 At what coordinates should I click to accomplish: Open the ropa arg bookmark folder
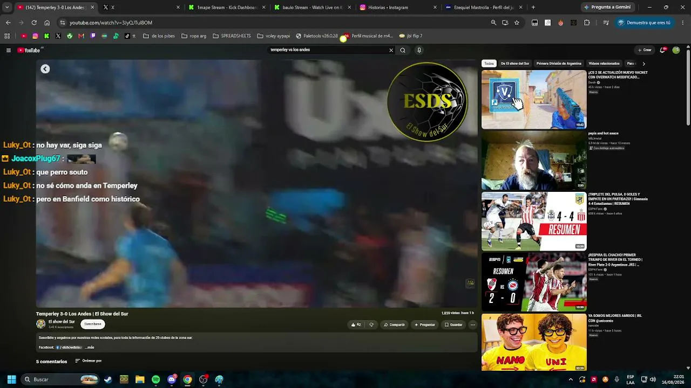pyautogui.click(x=194, y=36)
